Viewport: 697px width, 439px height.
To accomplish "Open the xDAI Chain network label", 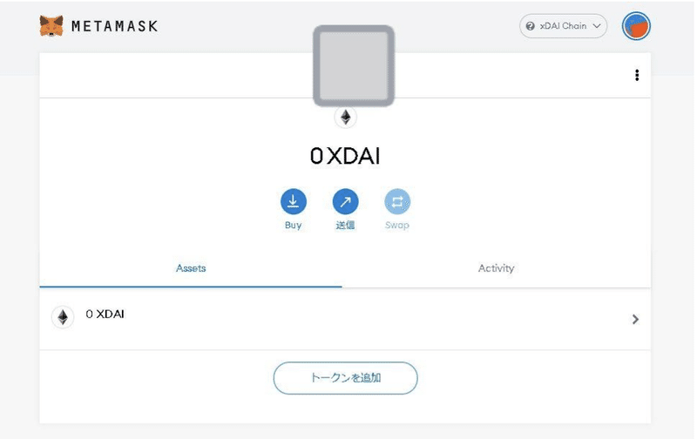I will tap(563, 26).
